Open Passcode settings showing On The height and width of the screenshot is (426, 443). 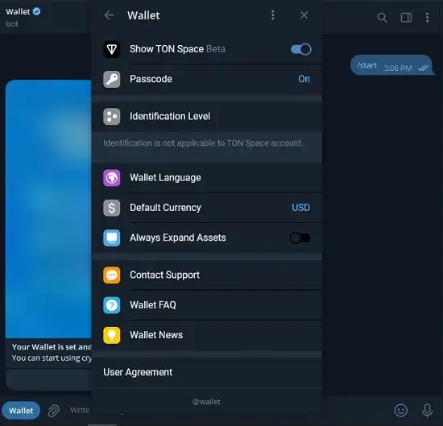(207, 79)
